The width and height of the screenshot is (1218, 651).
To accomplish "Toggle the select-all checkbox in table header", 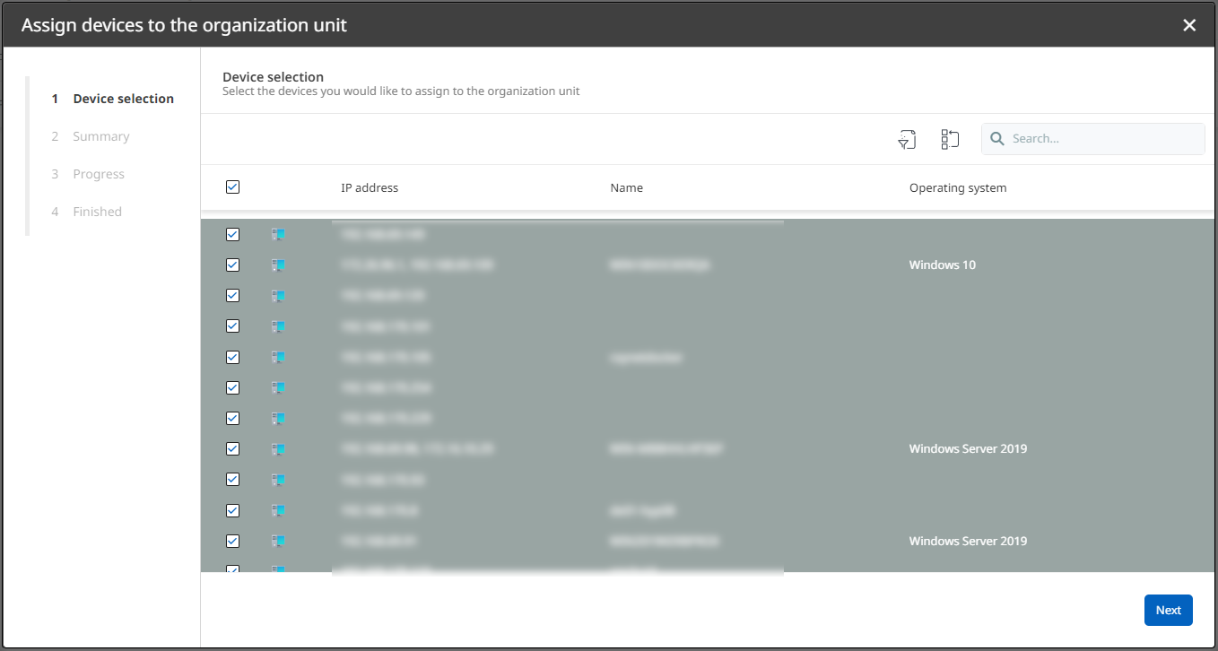I will 233,187.
